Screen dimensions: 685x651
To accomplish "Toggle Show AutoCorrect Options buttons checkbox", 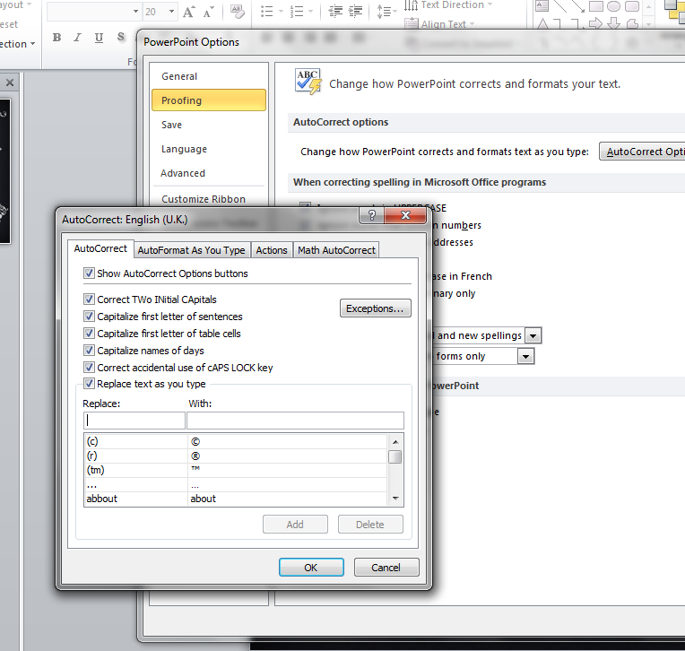I will [x=89, y=273].
